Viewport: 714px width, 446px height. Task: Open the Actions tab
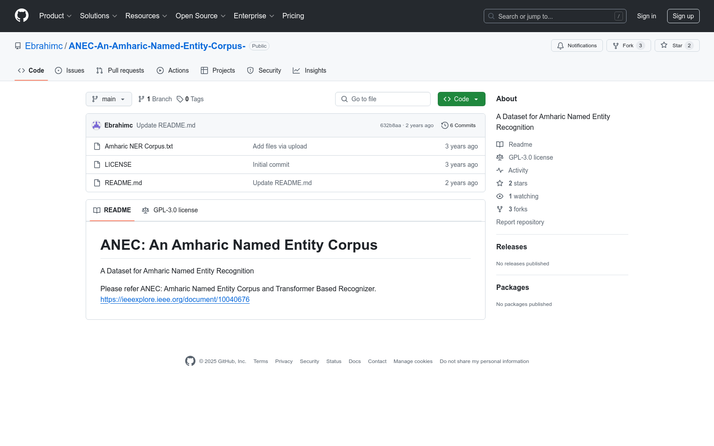pyautogui.click(x=173, y=70)
